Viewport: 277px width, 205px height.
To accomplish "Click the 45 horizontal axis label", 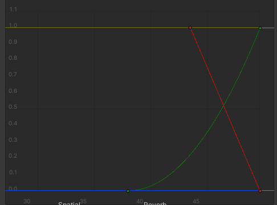I will [x=196, y=201].
